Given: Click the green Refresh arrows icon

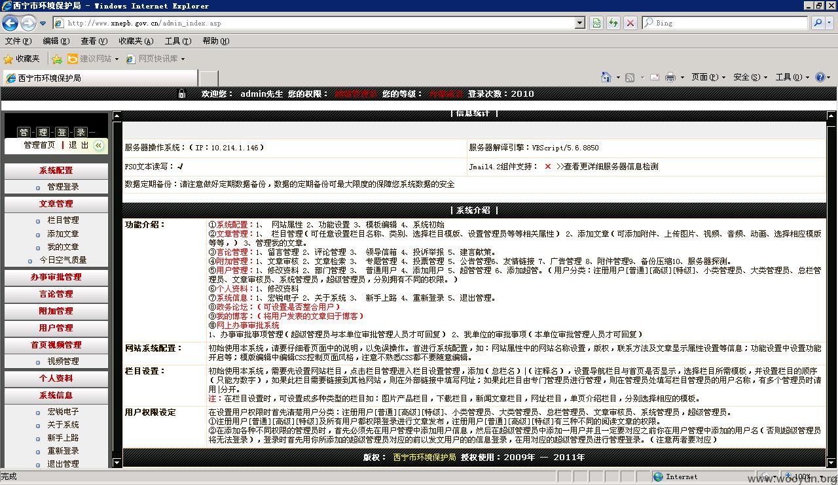Looking at the screenshot, I should [x=613, y=23].
